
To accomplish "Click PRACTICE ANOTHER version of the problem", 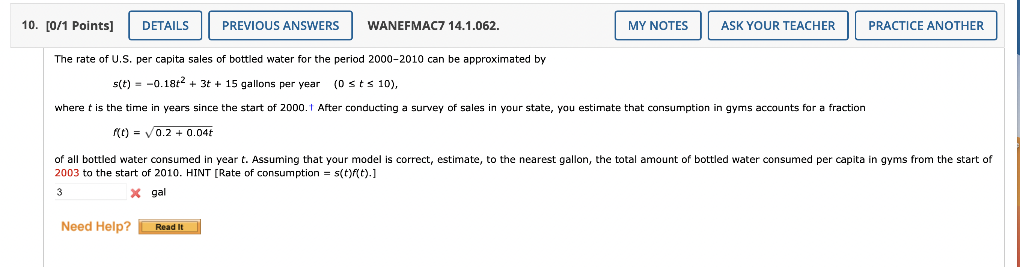I will pyautogui.click(x=925, y=25).
